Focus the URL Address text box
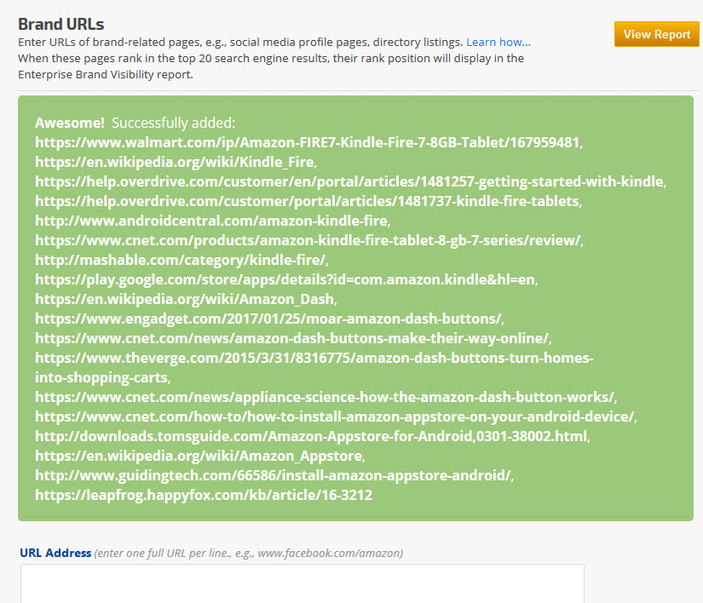The width and height of the screenshot is (703, 603). tap(303, 583)
